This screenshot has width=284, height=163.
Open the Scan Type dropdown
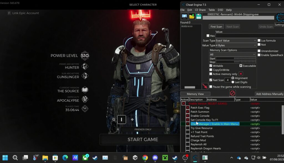tap(236, 40)
